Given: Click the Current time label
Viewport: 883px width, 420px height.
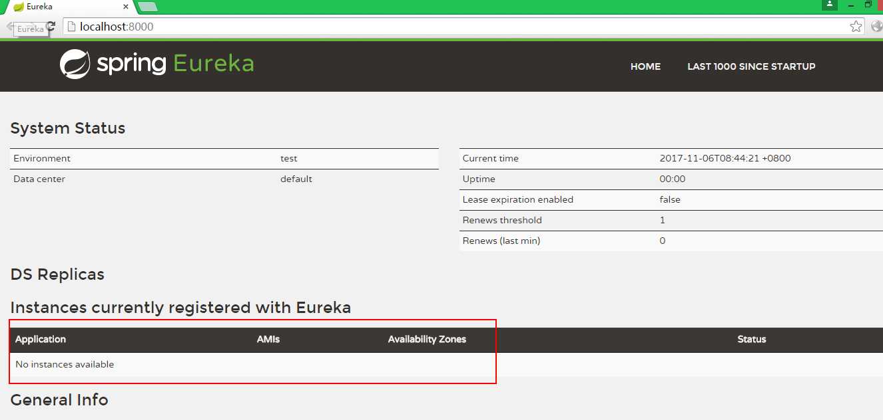Looking at the screenshot, I should pos(491,158).
